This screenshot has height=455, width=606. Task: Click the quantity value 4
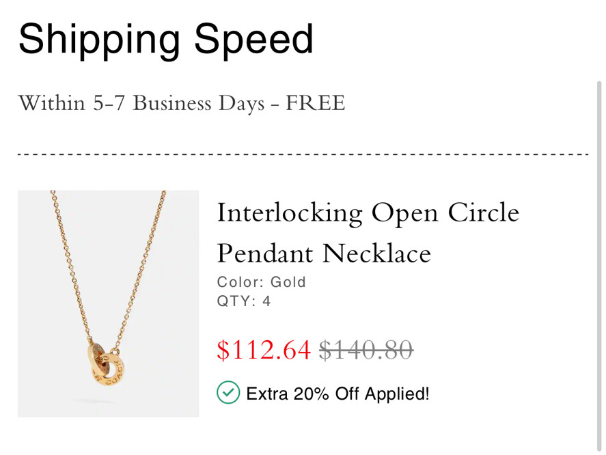(266, 301)
